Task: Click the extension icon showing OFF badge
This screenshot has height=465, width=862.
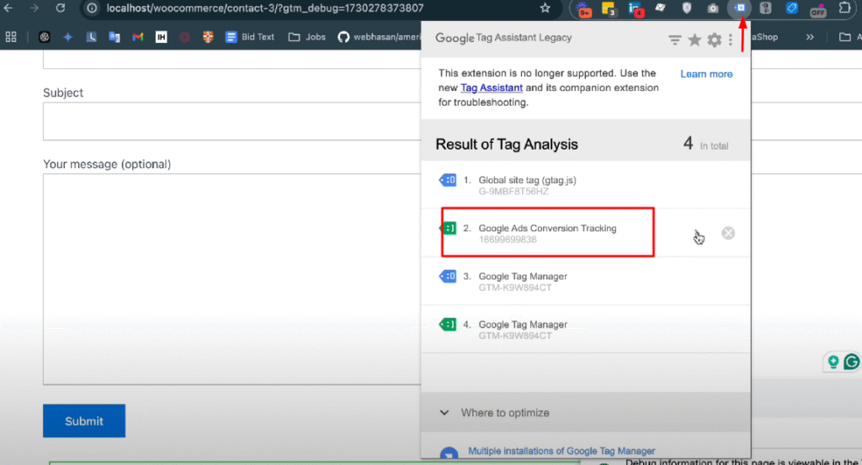Action: click(x=818, y=8)
